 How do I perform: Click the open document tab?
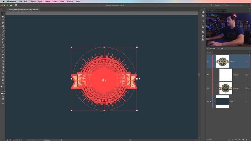[24, 9]
